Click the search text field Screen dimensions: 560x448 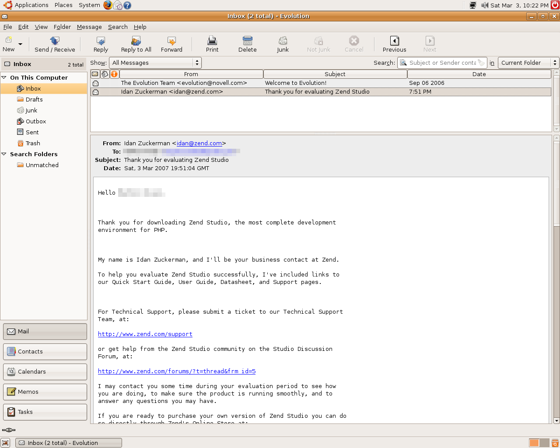tap(442, 63)
